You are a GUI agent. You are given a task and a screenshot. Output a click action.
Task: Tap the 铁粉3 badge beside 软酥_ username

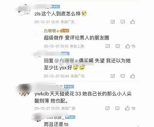click(x=70, y=117)
